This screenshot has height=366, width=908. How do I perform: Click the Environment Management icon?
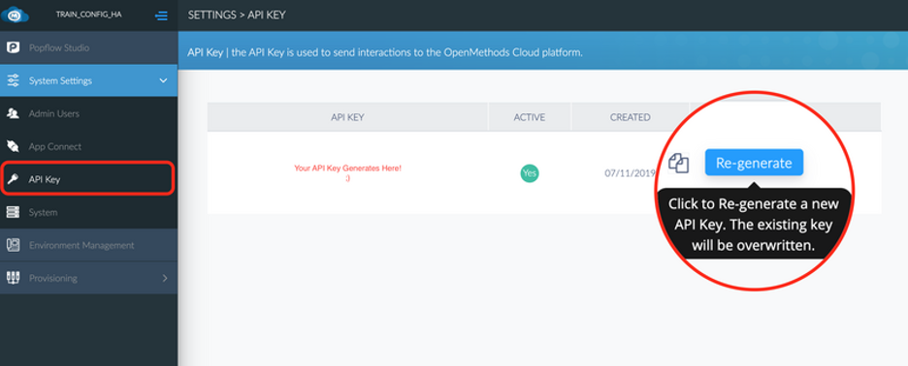13,245
